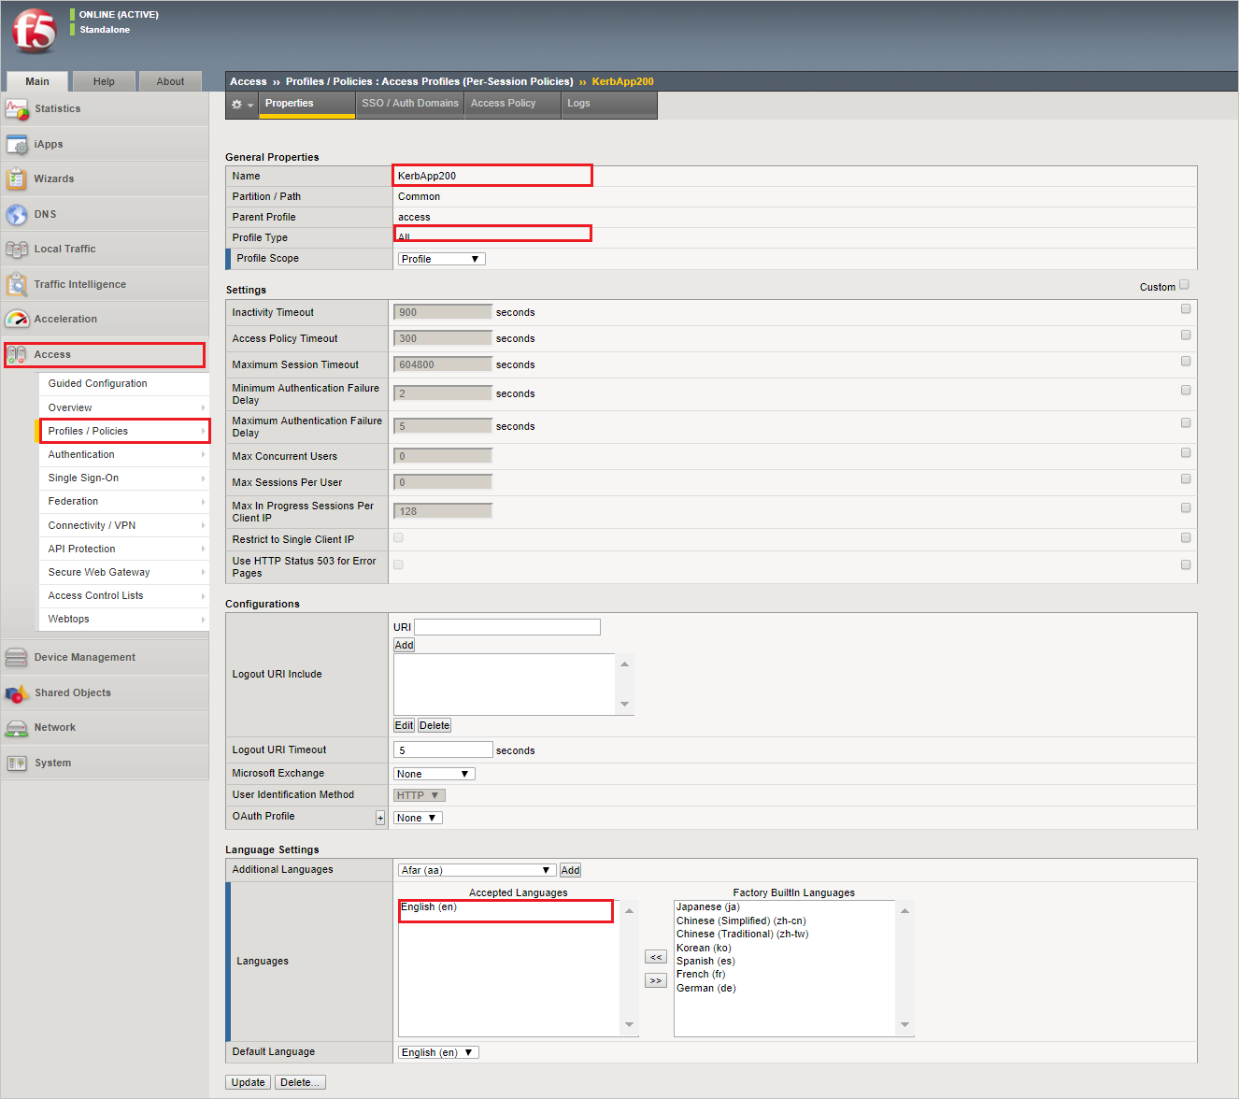Open the Additional Languages dropdown
The image size is (1239, 1099).
point(477,870)
